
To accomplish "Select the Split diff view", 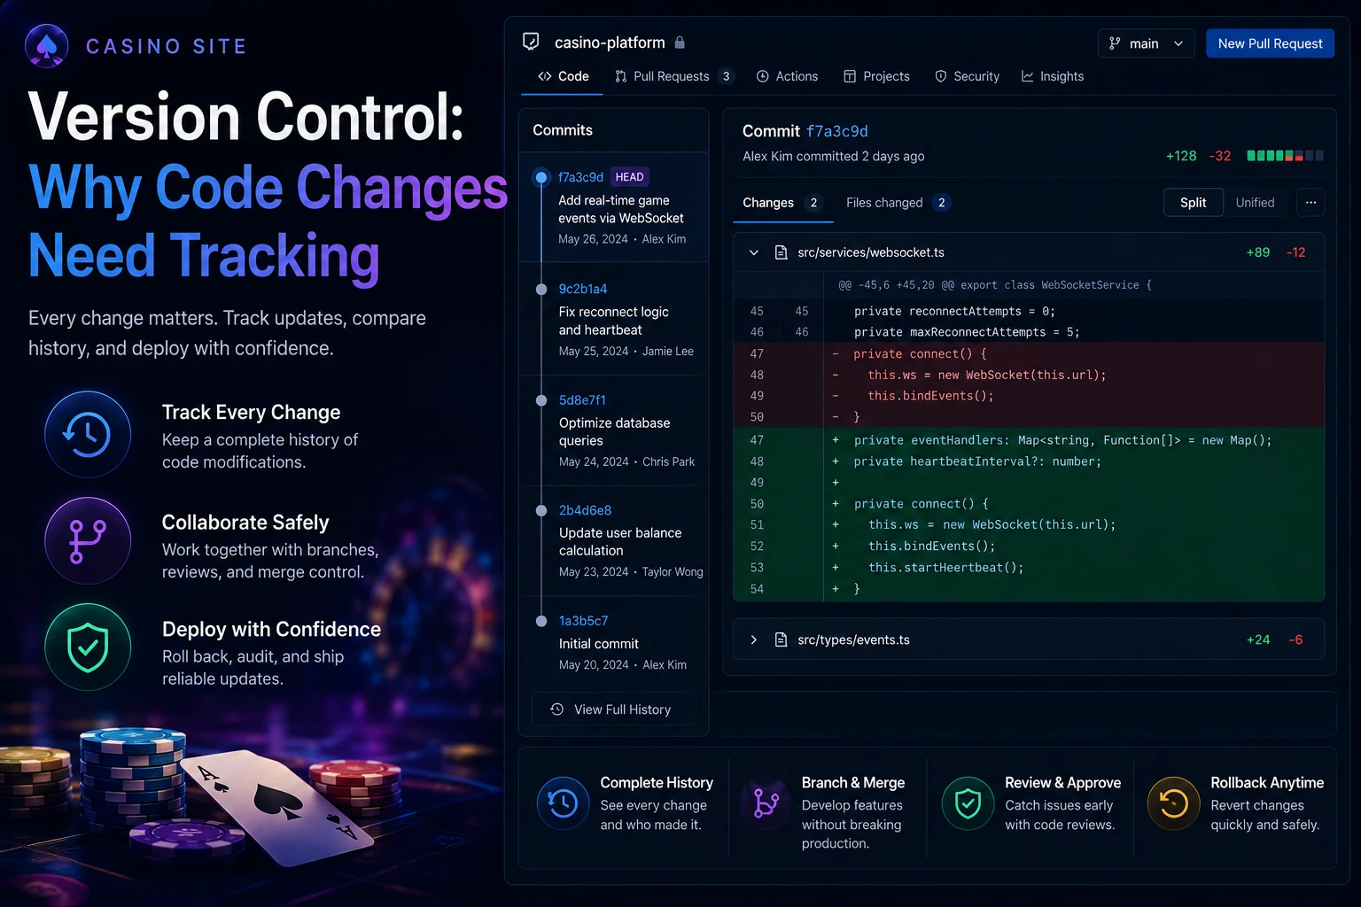I will pos(1193,203).
